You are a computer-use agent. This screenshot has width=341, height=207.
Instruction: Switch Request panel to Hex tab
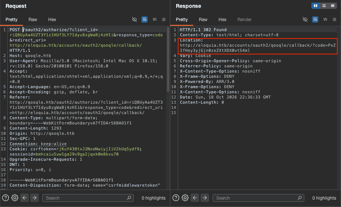52,20
